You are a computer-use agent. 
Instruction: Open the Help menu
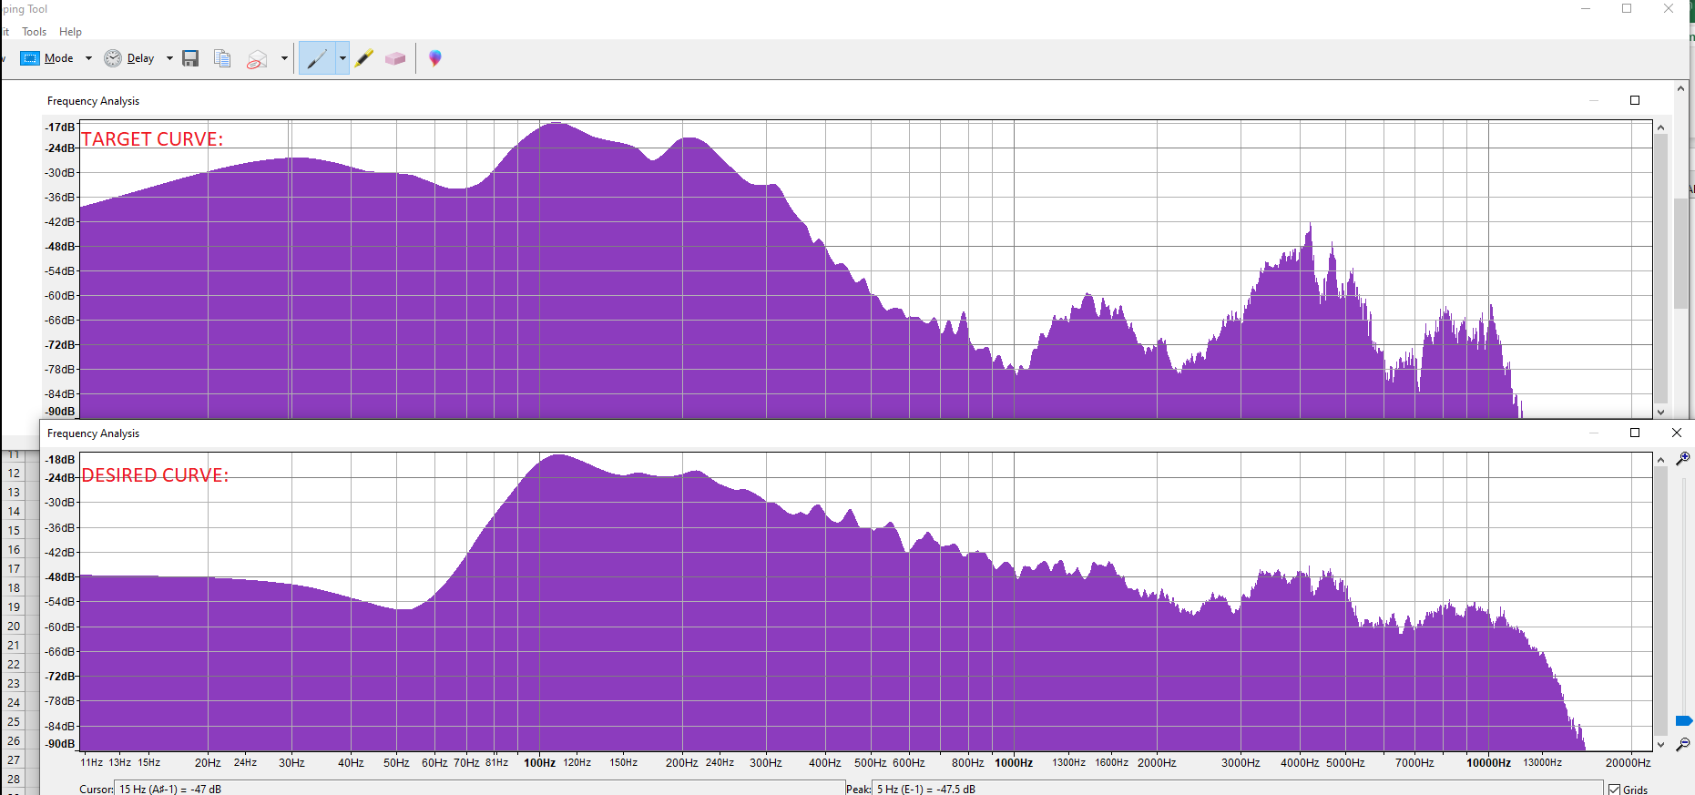point(70,32)
